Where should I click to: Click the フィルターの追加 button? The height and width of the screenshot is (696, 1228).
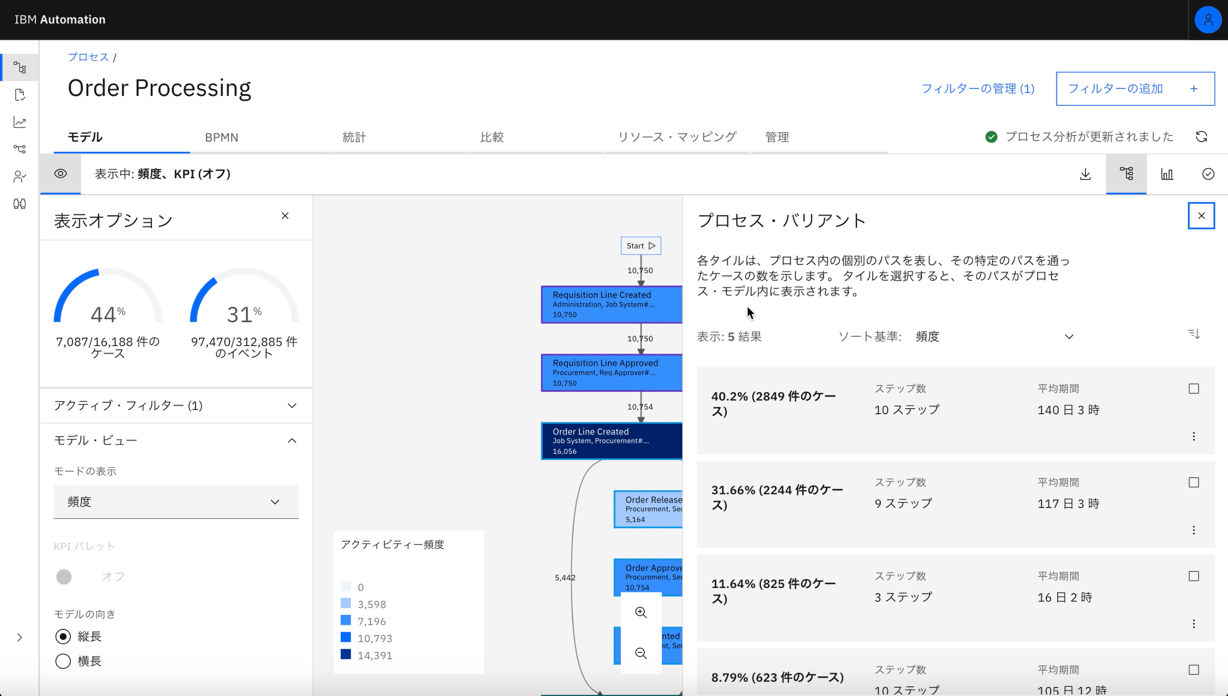[1135, 88]
